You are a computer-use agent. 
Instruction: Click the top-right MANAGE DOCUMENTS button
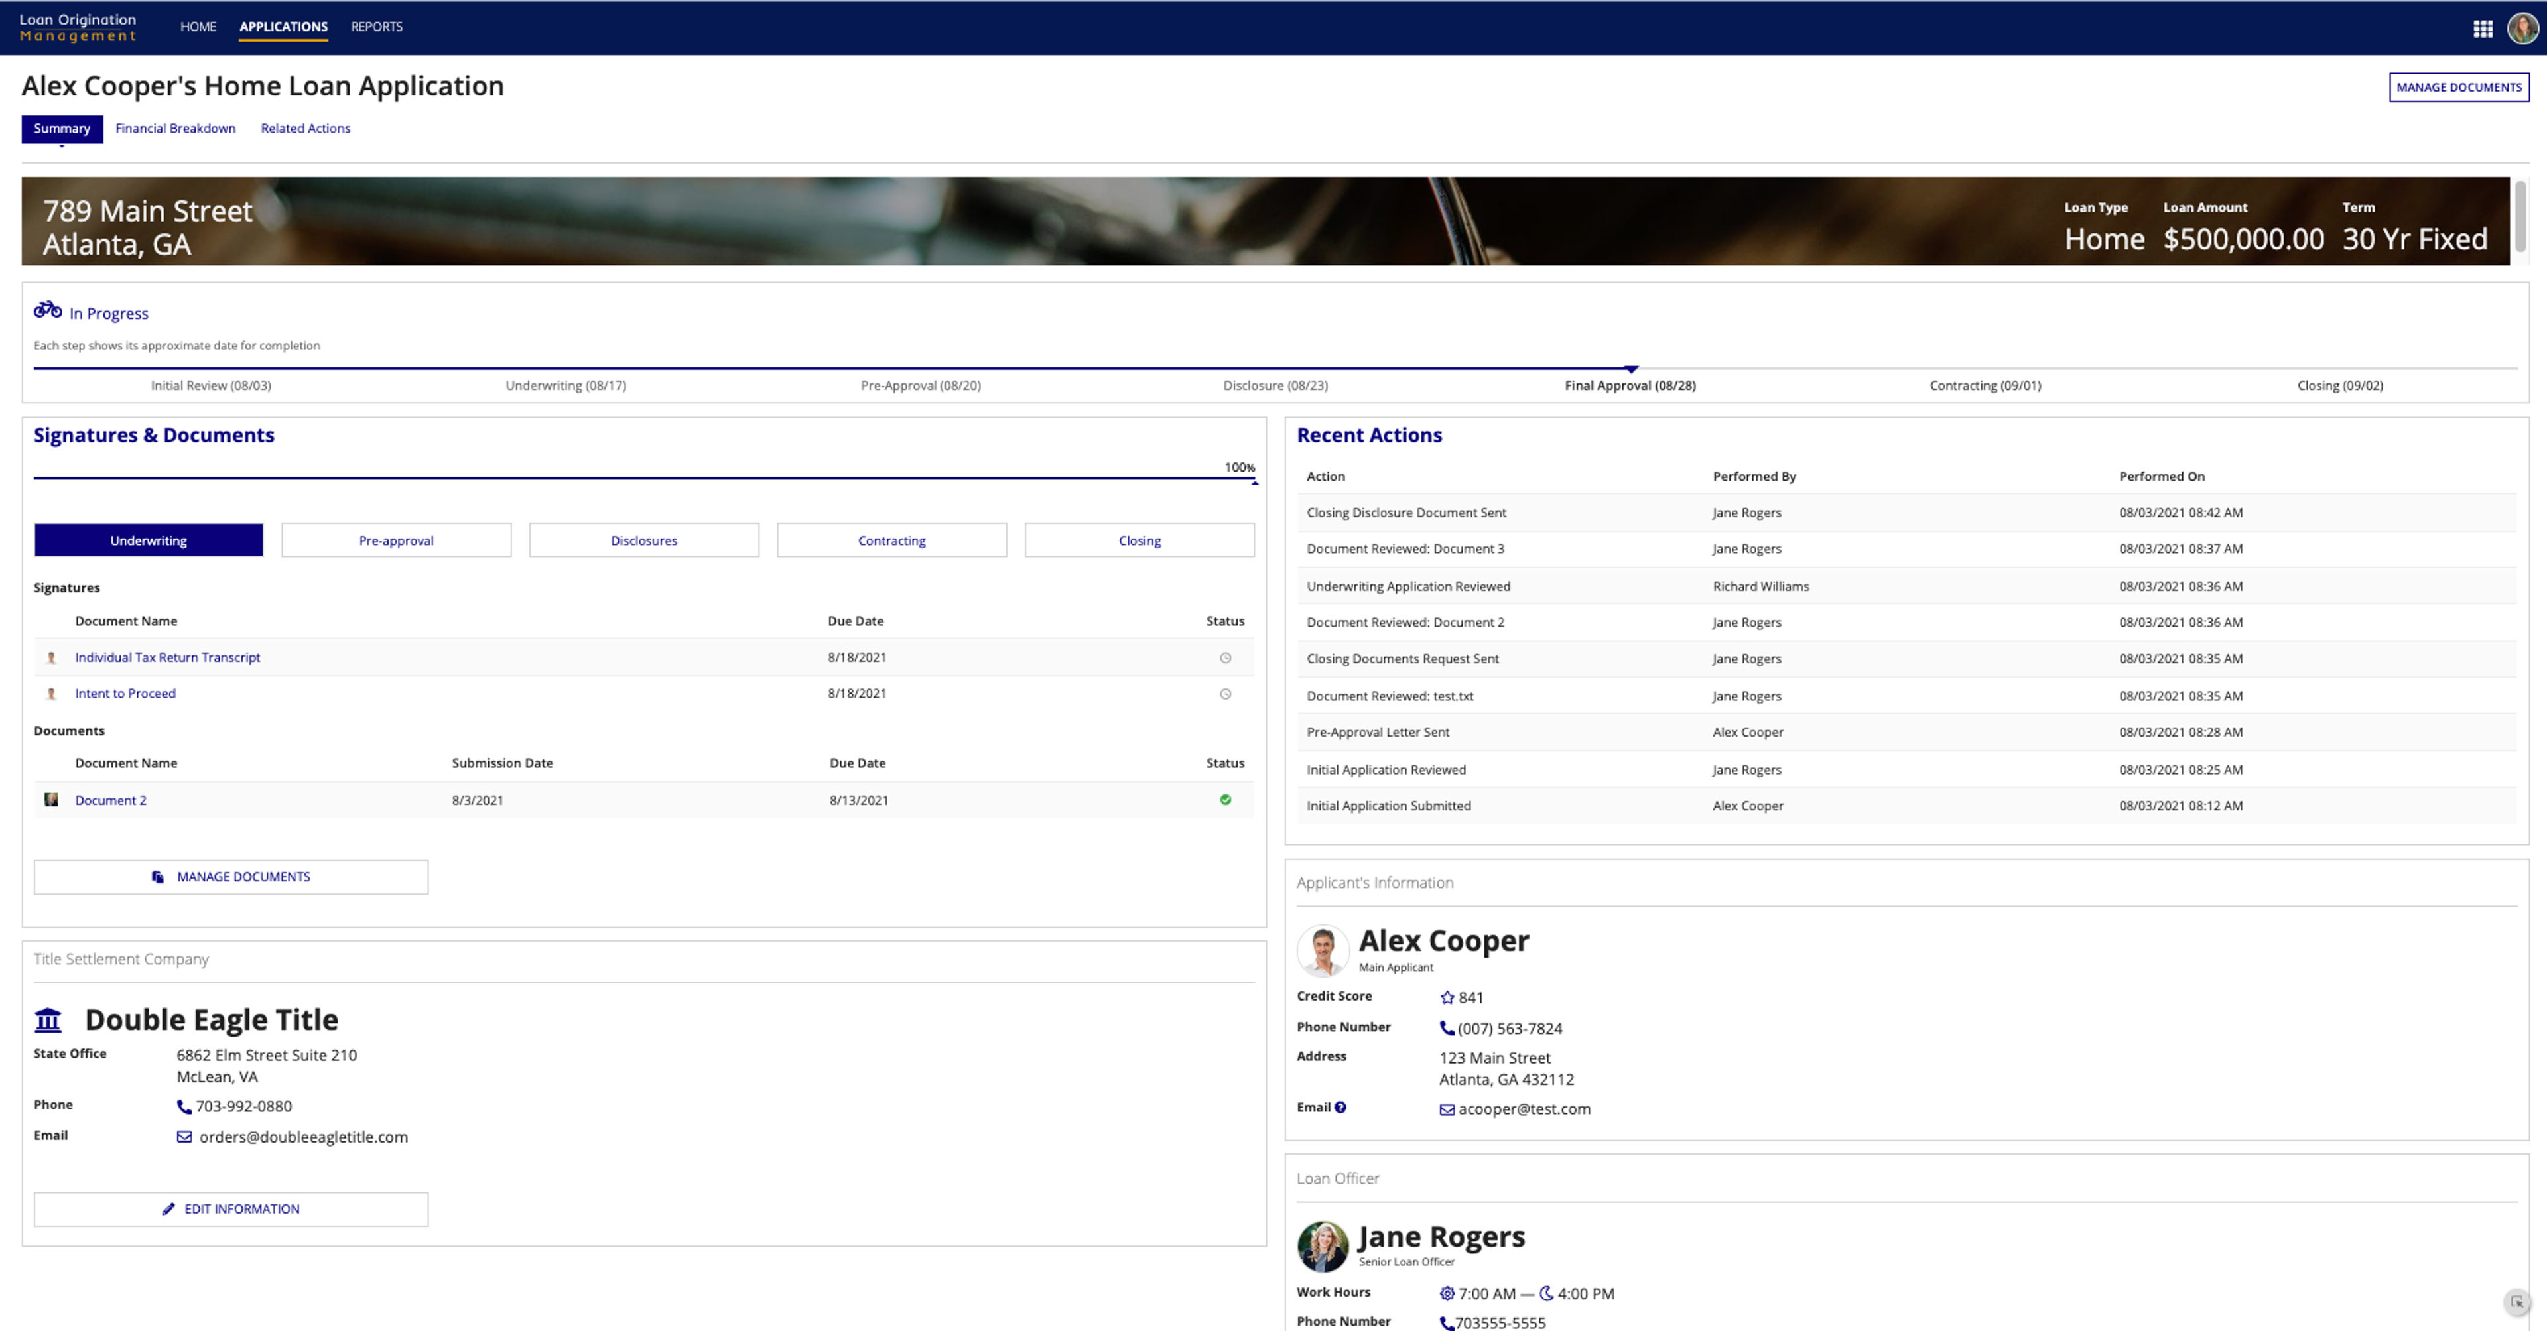[x=2459, y=87]
